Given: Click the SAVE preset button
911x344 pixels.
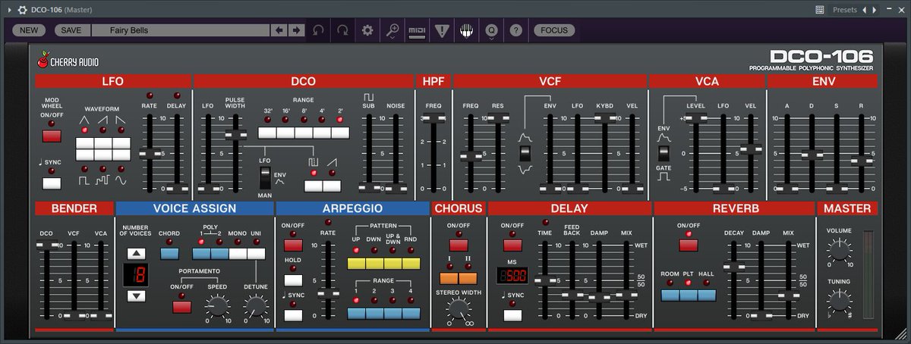Looking at the screenshot, I should point(71,30).
